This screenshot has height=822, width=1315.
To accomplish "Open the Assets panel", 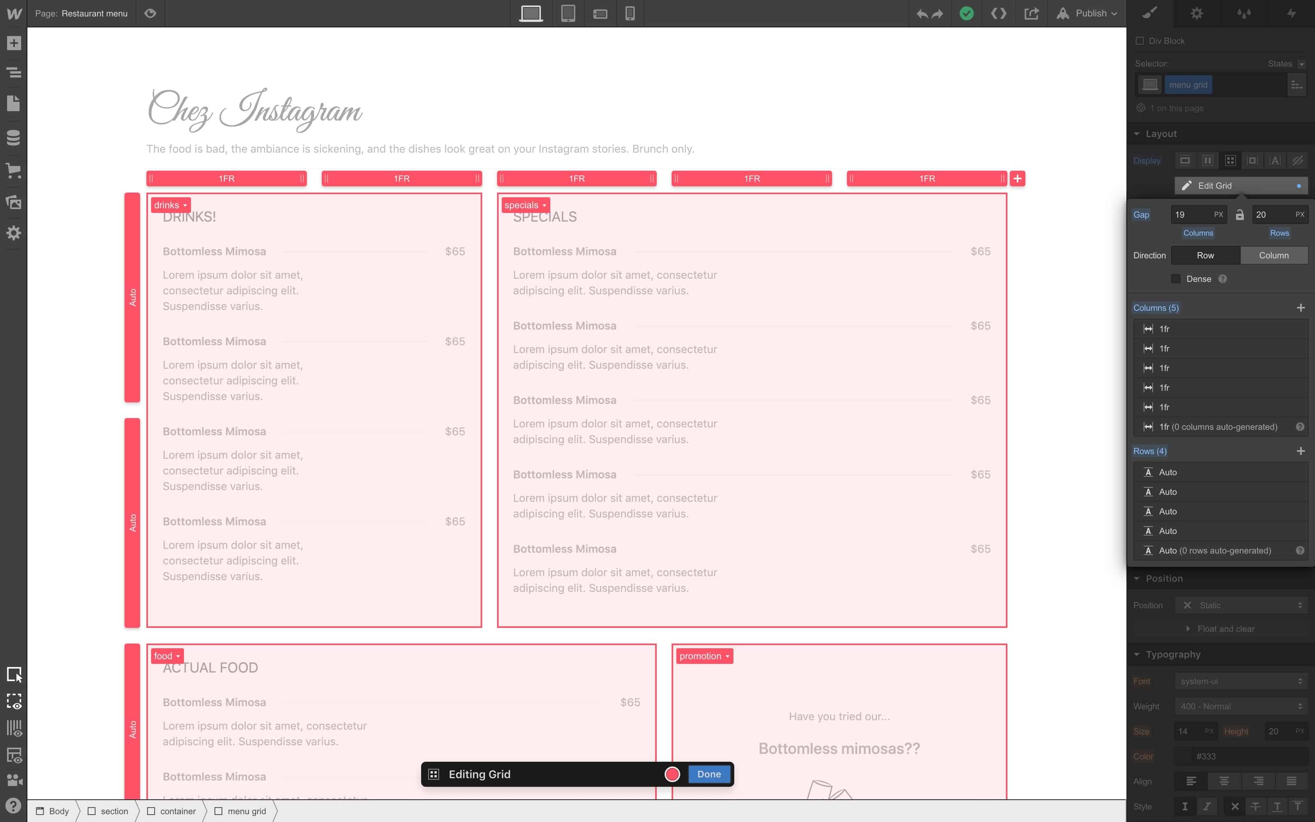I will (14, 202).
